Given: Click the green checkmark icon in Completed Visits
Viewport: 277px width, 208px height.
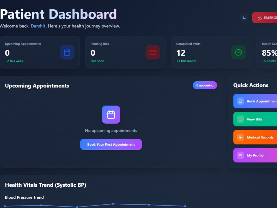Looking at the screenshot, I should click(x=238, y=52).
